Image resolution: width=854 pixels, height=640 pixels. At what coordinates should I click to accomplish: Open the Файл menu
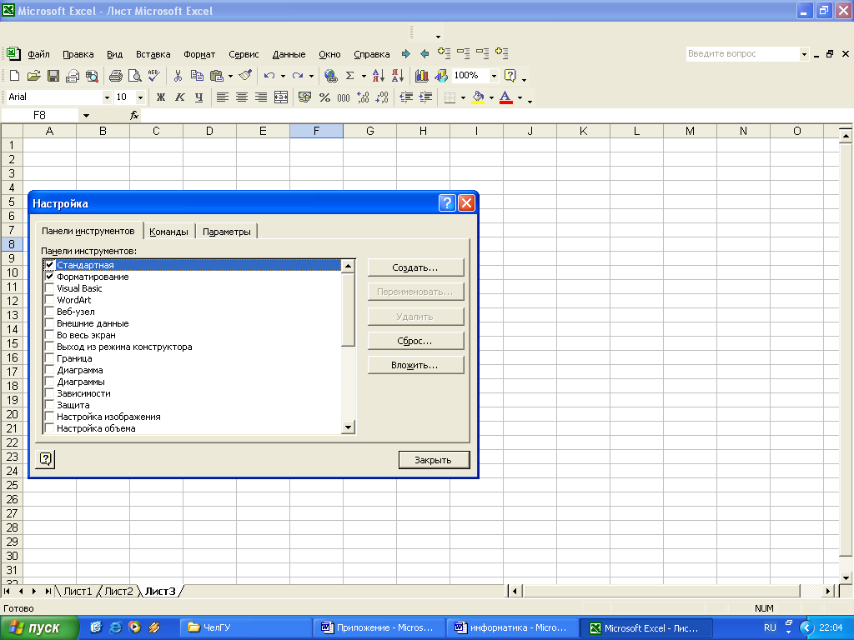tap(38, 54)
